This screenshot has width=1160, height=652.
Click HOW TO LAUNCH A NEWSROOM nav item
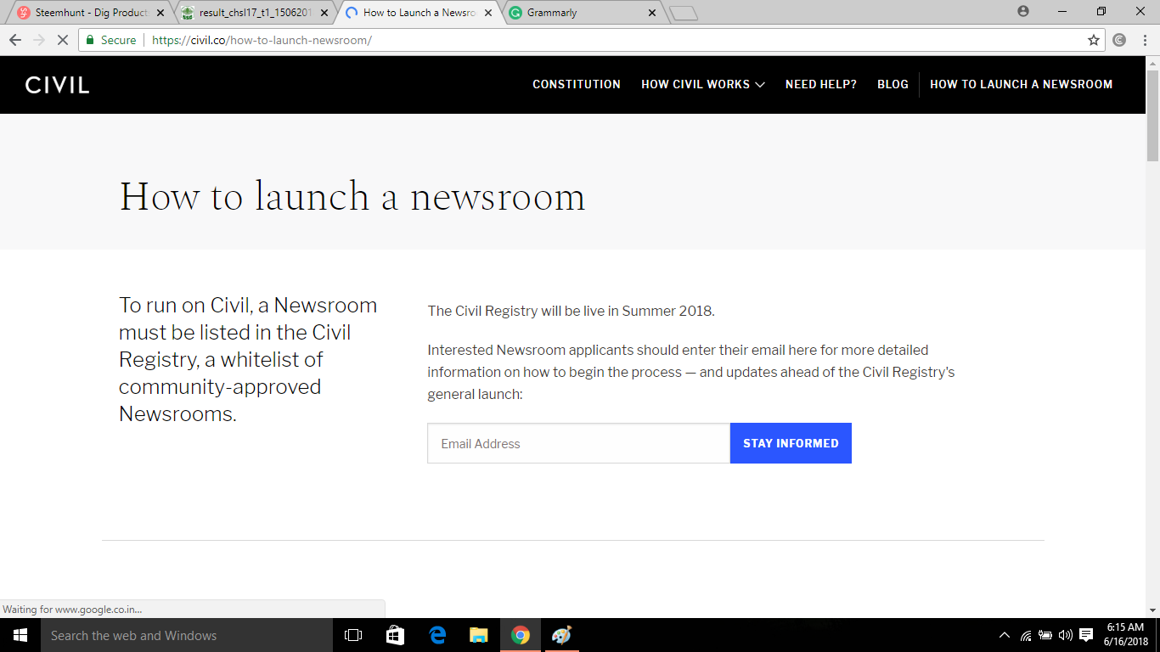[1021, 84]
